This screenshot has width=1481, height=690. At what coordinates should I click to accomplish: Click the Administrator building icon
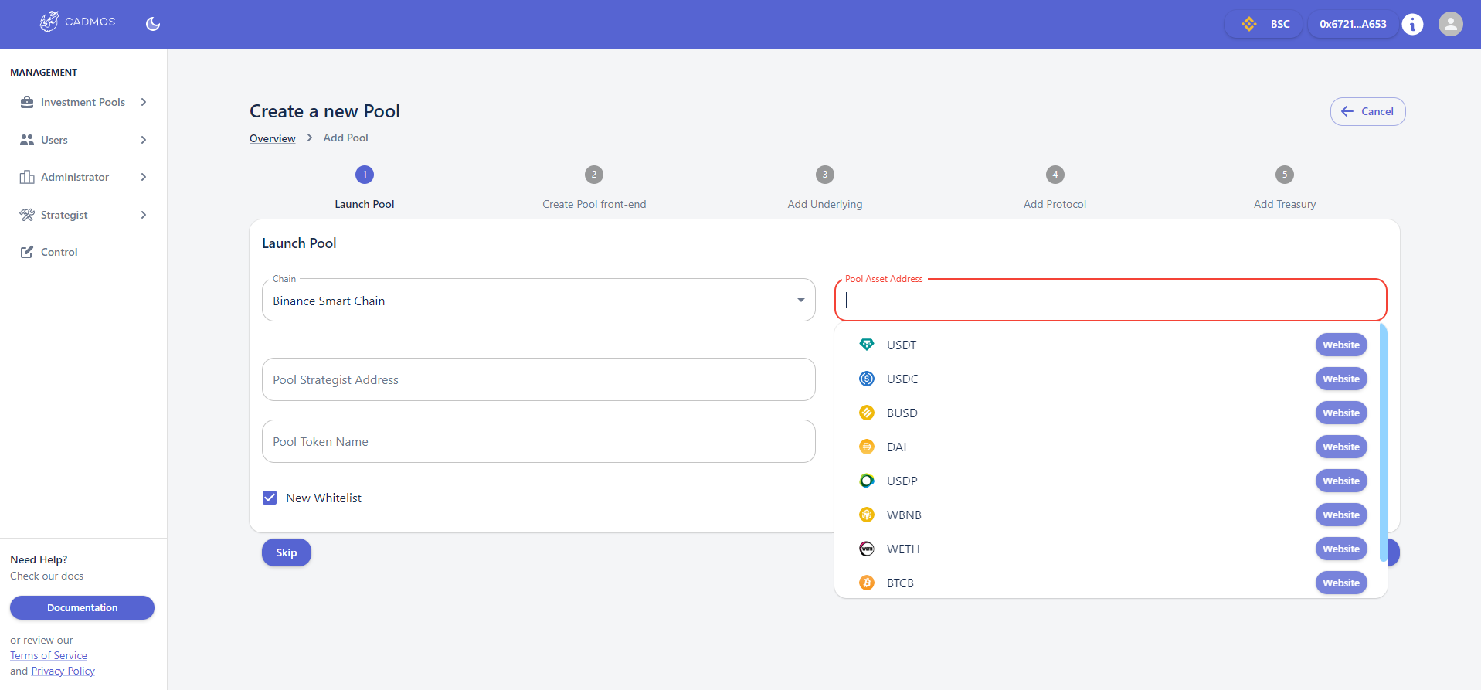tap(27, 177)
